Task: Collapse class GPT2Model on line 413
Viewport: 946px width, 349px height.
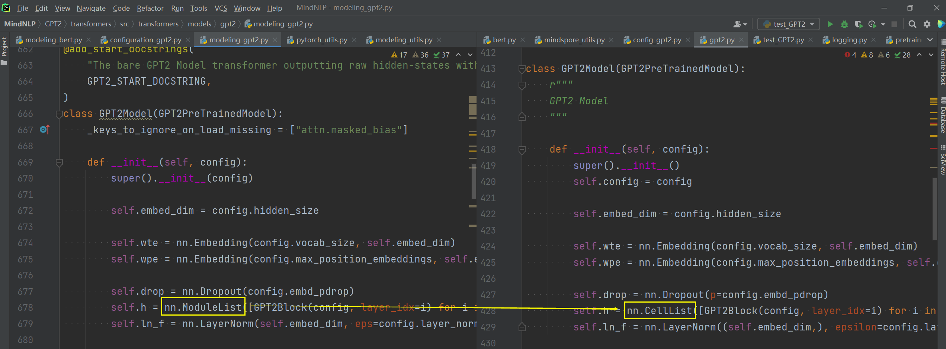Action: pos(522,69)
